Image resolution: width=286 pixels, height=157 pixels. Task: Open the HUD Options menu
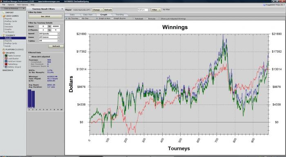tap(22, 5)
